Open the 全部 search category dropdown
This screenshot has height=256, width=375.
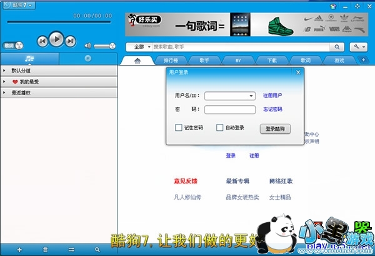click(142, 47)
